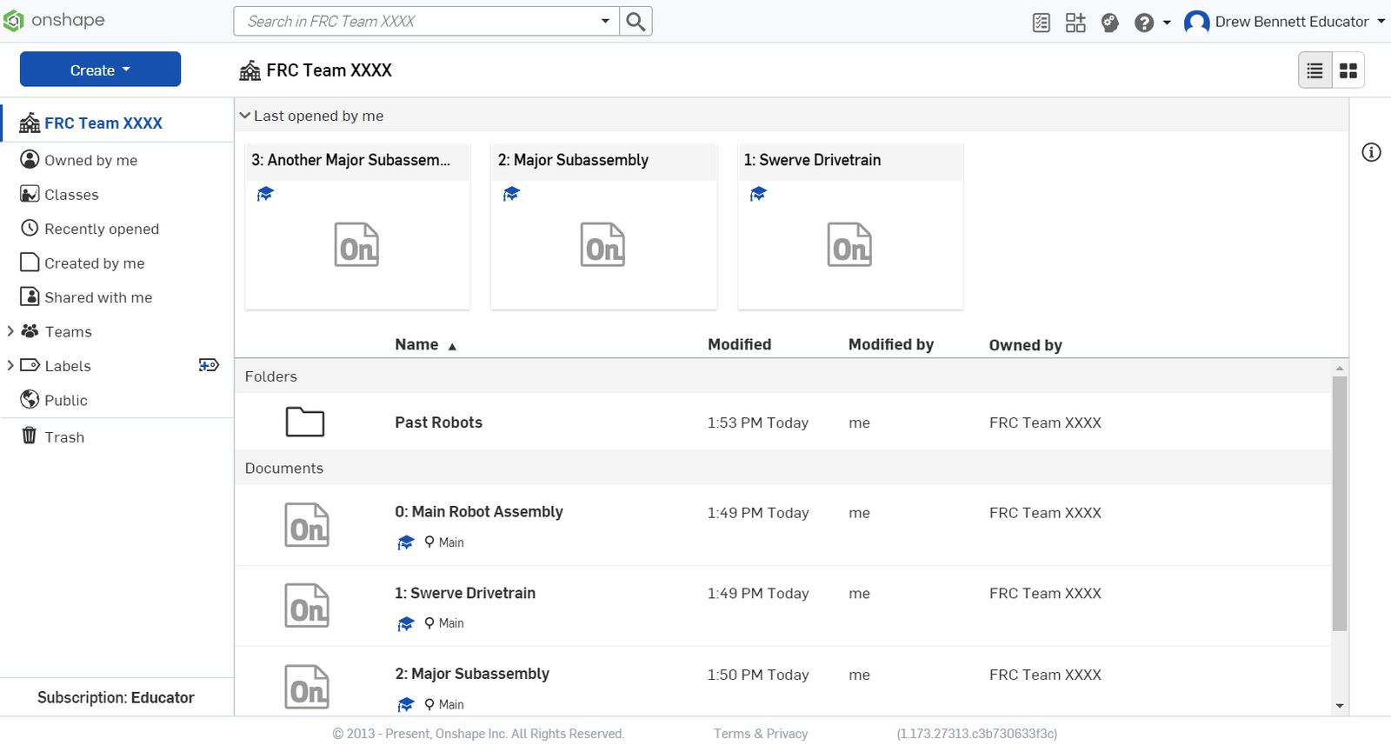The width and height of the screenshot is (1391, 745).
Task: Open the Create dropdown button
Action: click(x=100, y=70)
